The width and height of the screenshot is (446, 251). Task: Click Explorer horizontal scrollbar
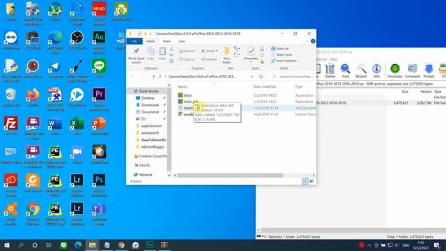point(230,175)
